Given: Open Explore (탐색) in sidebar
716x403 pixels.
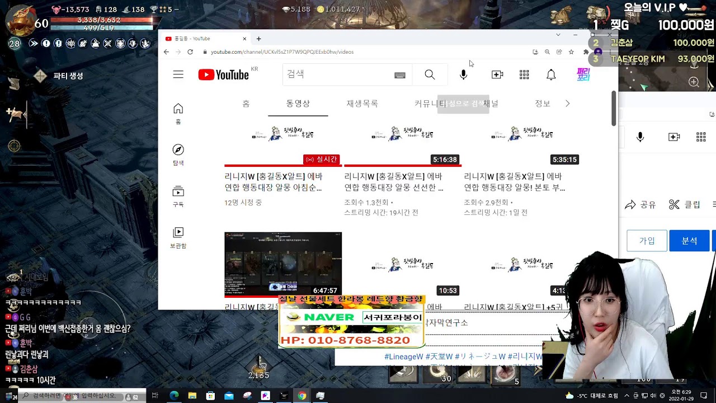Looking at the screenshot, I should (x=178, y=155).
